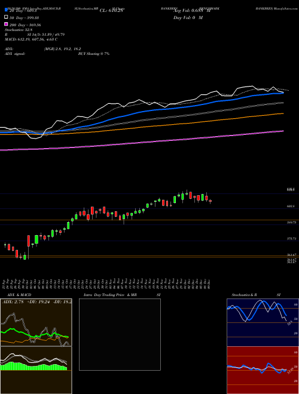Click the 'BUY Slowing @ 7%' signal text

94,54
